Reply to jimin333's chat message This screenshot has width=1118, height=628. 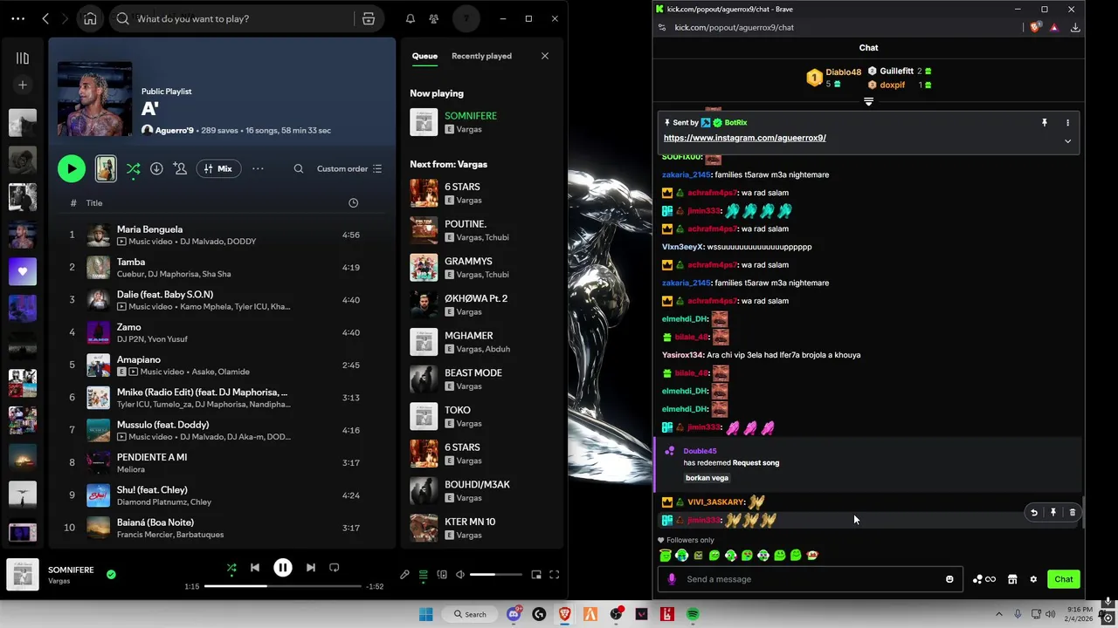[1034, 513]
